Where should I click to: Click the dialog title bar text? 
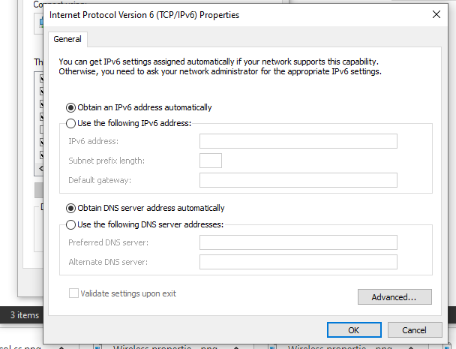tap(145, 14)
